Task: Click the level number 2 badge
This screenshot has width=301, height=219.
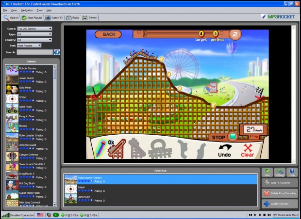Action: 235,34
